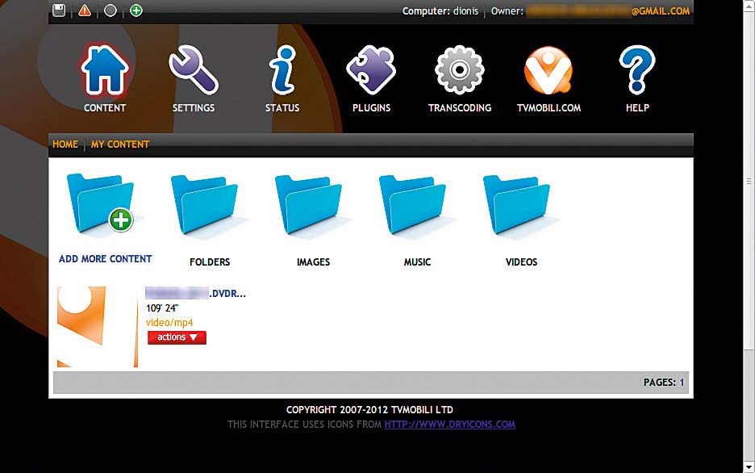This screenshot has height=473, width=755.
Task: Click the PLUGINS menu label
Action: (371, 108)
